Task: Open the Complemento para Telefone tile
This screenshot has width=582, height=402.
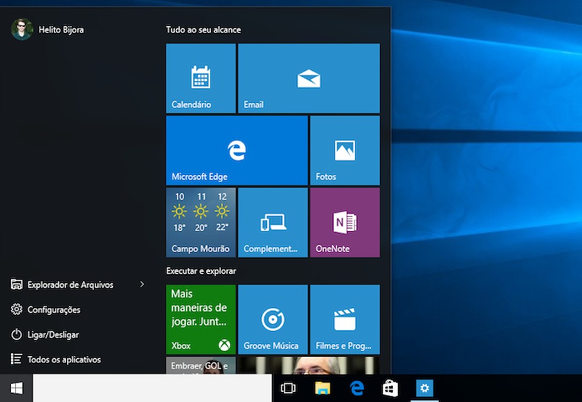Action: [272, 222]
